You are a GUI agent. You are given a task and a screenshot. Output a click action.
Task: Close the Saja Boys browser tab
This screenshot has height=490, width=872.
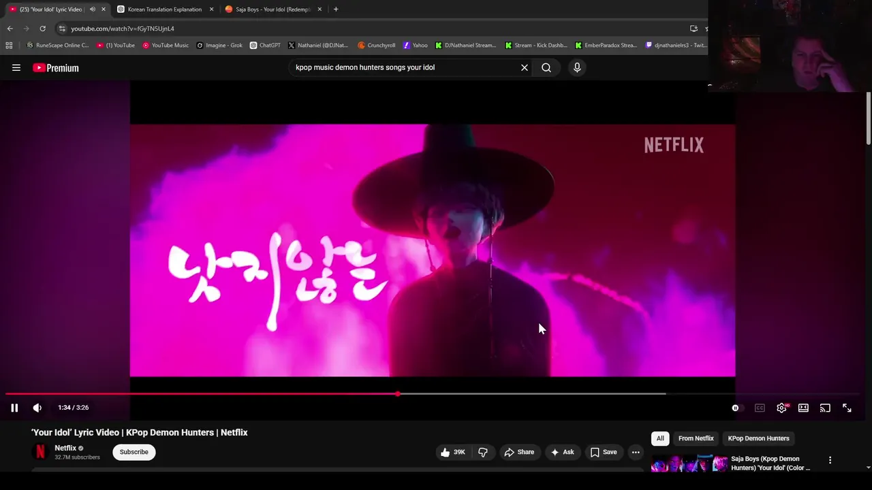pos(320,10)
